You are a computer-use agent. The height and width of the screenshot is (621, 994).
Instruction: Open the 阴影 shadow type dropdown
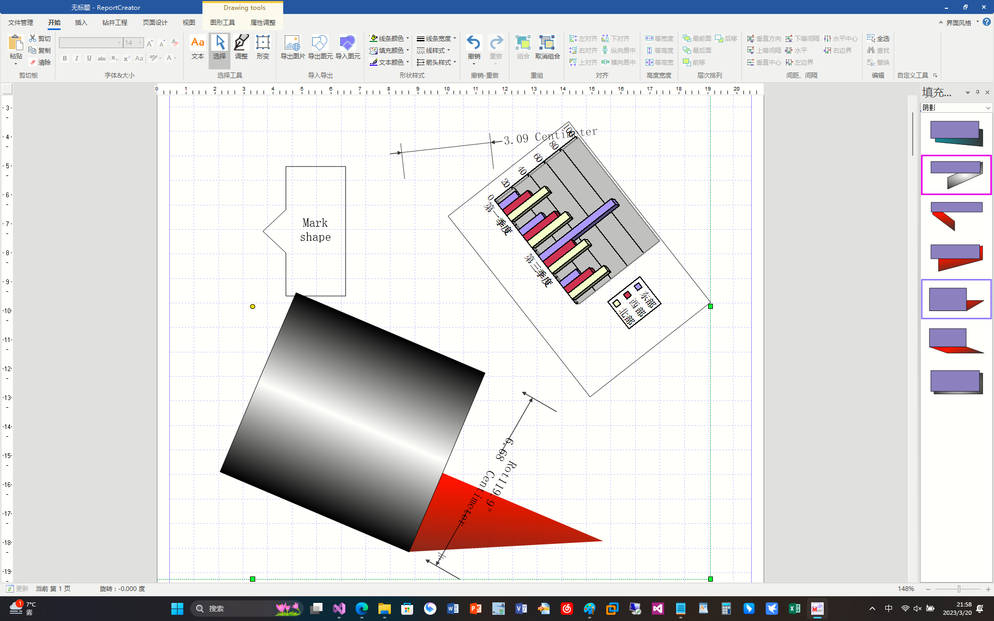(988, 108)
